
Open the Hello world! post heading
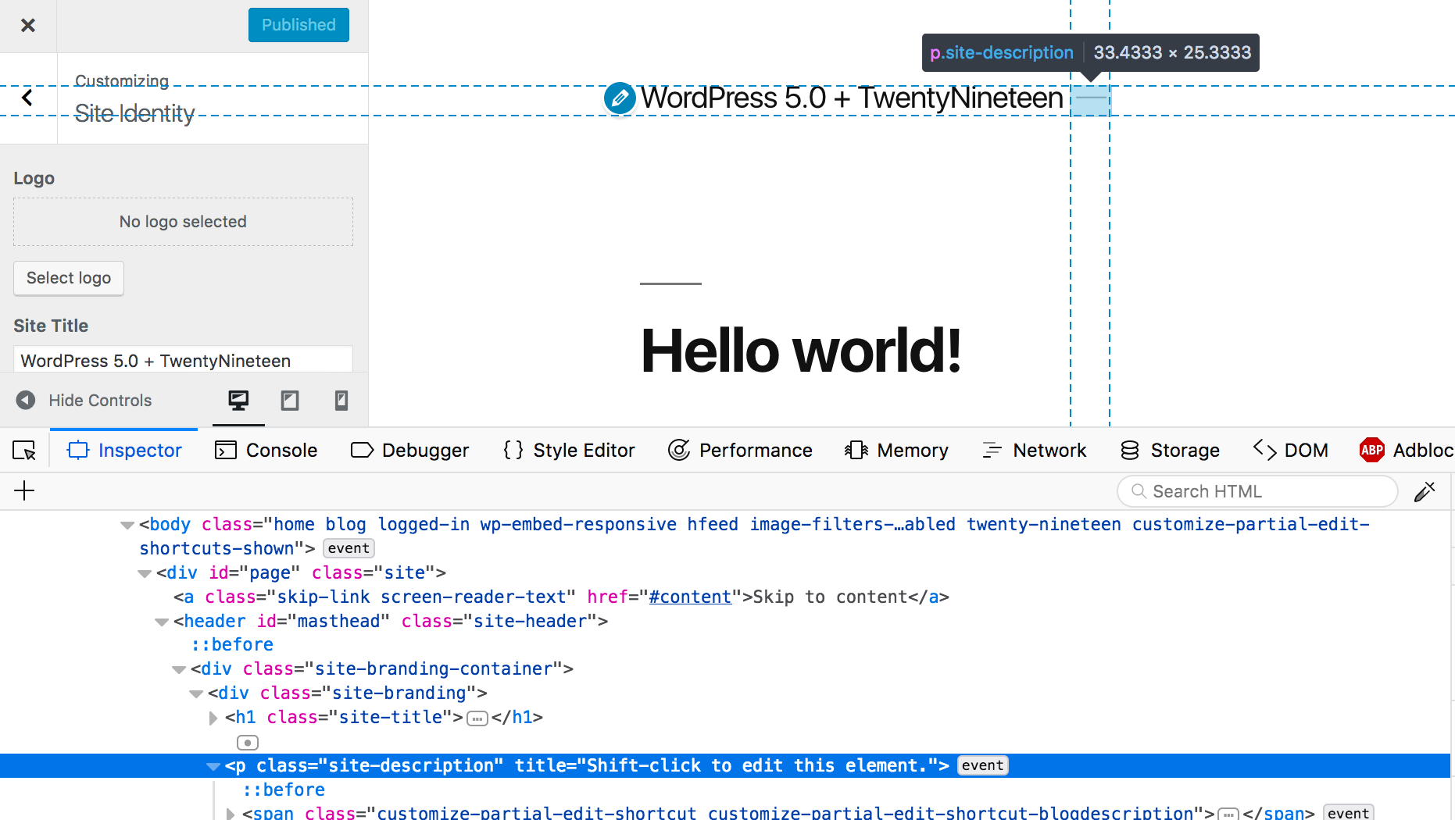tap(801, 351)
